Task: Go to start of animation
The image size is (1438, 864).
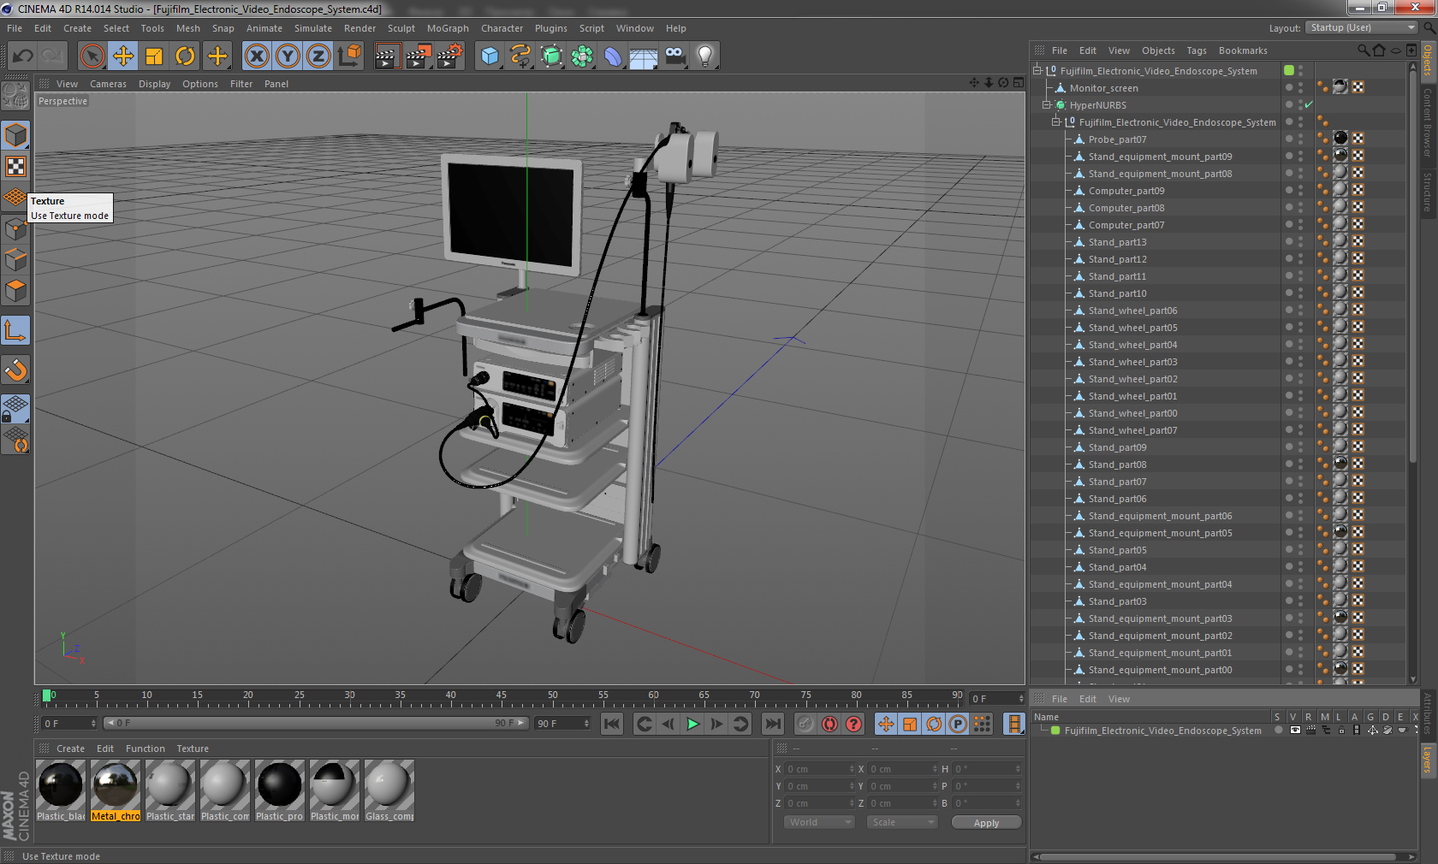Action: (x=612, y=724)
